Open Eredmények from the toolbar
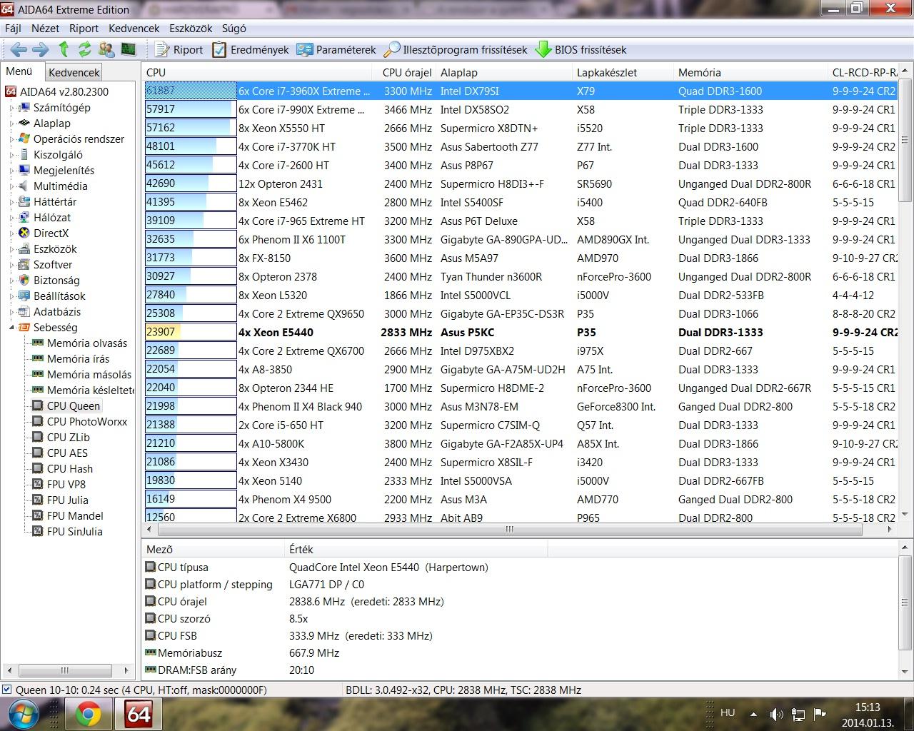Viewport: 914px width, 731px height. 250,50
